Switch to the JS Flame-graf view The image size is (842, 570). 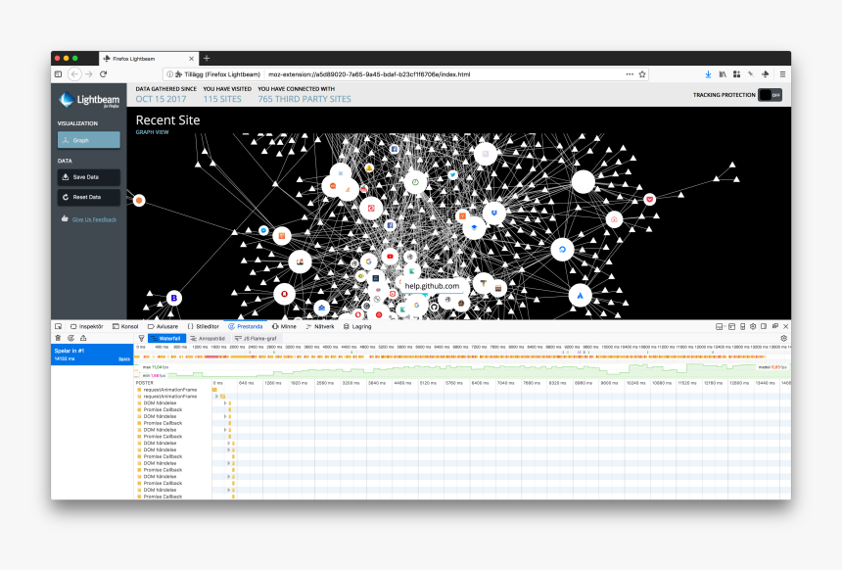[256, 339]
